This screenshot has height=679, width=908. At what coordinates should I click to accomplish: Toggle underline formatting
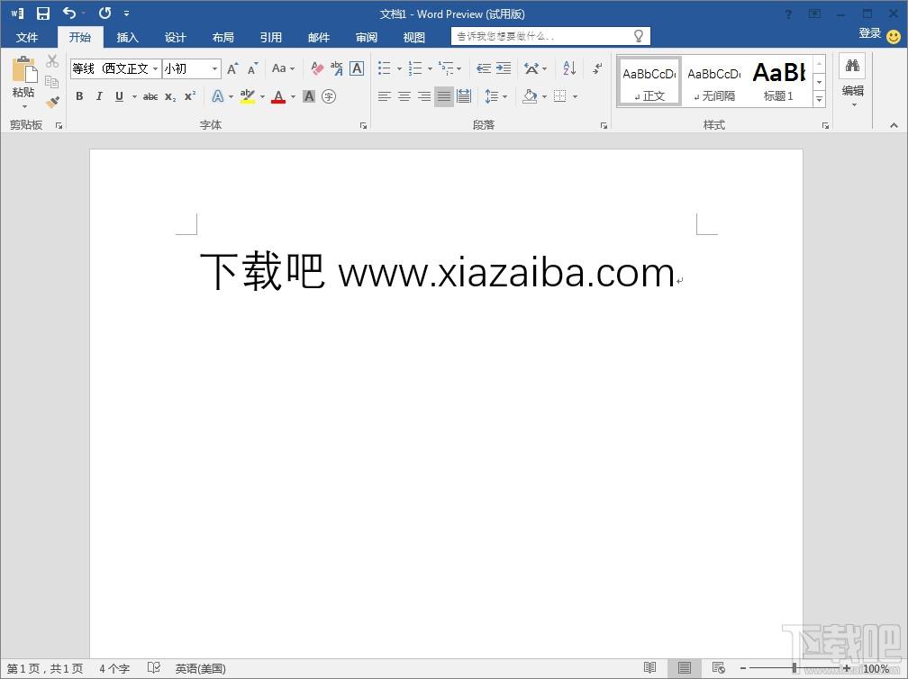(x=119, y=96)
